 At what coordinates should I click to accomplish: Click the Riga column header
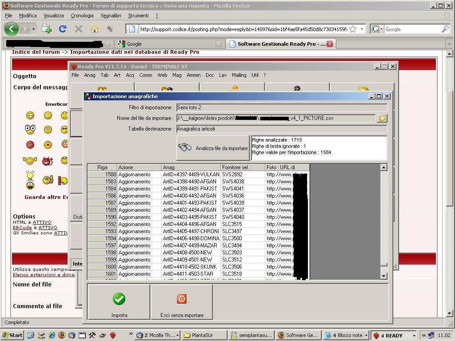tap(102, 167)
